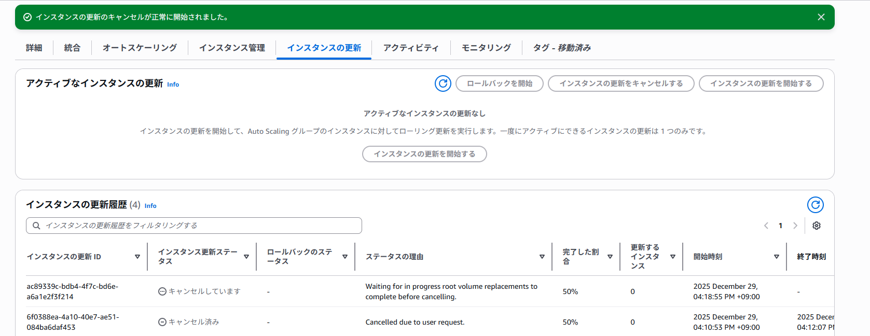Refresh the active instance refresh panel

[443, 83]
